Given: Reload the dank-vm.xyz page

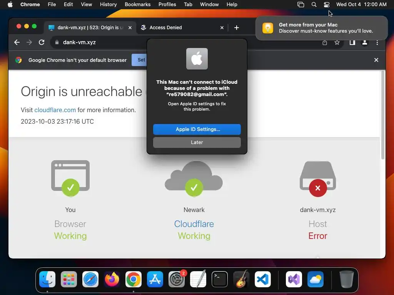Looking at the screenshot, I should click(x=42, y=42).
